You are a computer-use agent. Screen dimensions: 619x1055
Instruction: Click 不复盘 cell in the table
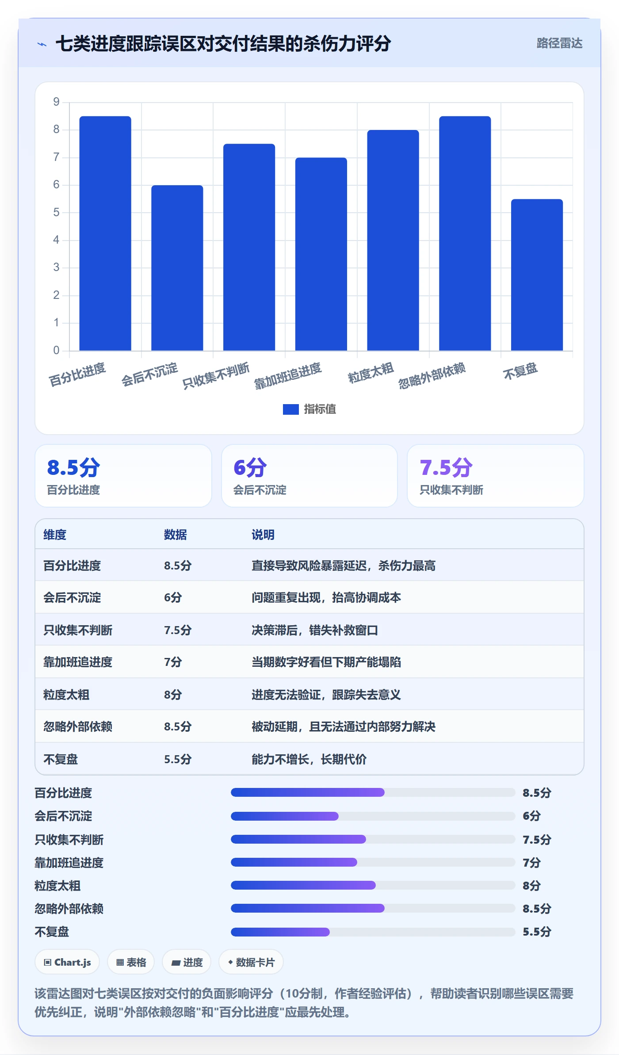(61, 759)
